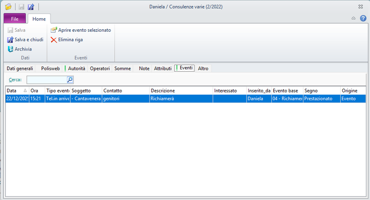The width and height of the screenshot is (370, 200).
Task: Click the search magnifier icon beside Cerca
Action: coord(70,79)
